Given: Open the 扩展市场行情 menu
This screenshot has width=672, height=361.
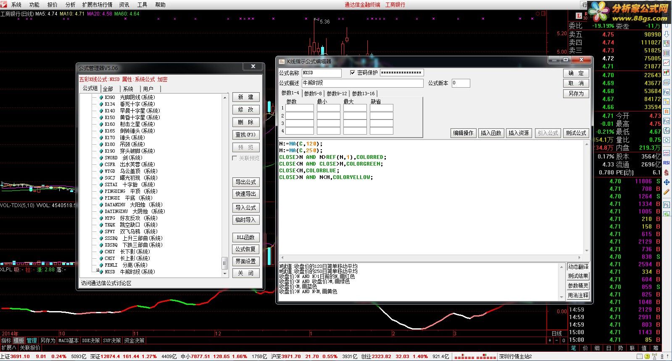Looking at the screenshot, I should click(97, 5).
